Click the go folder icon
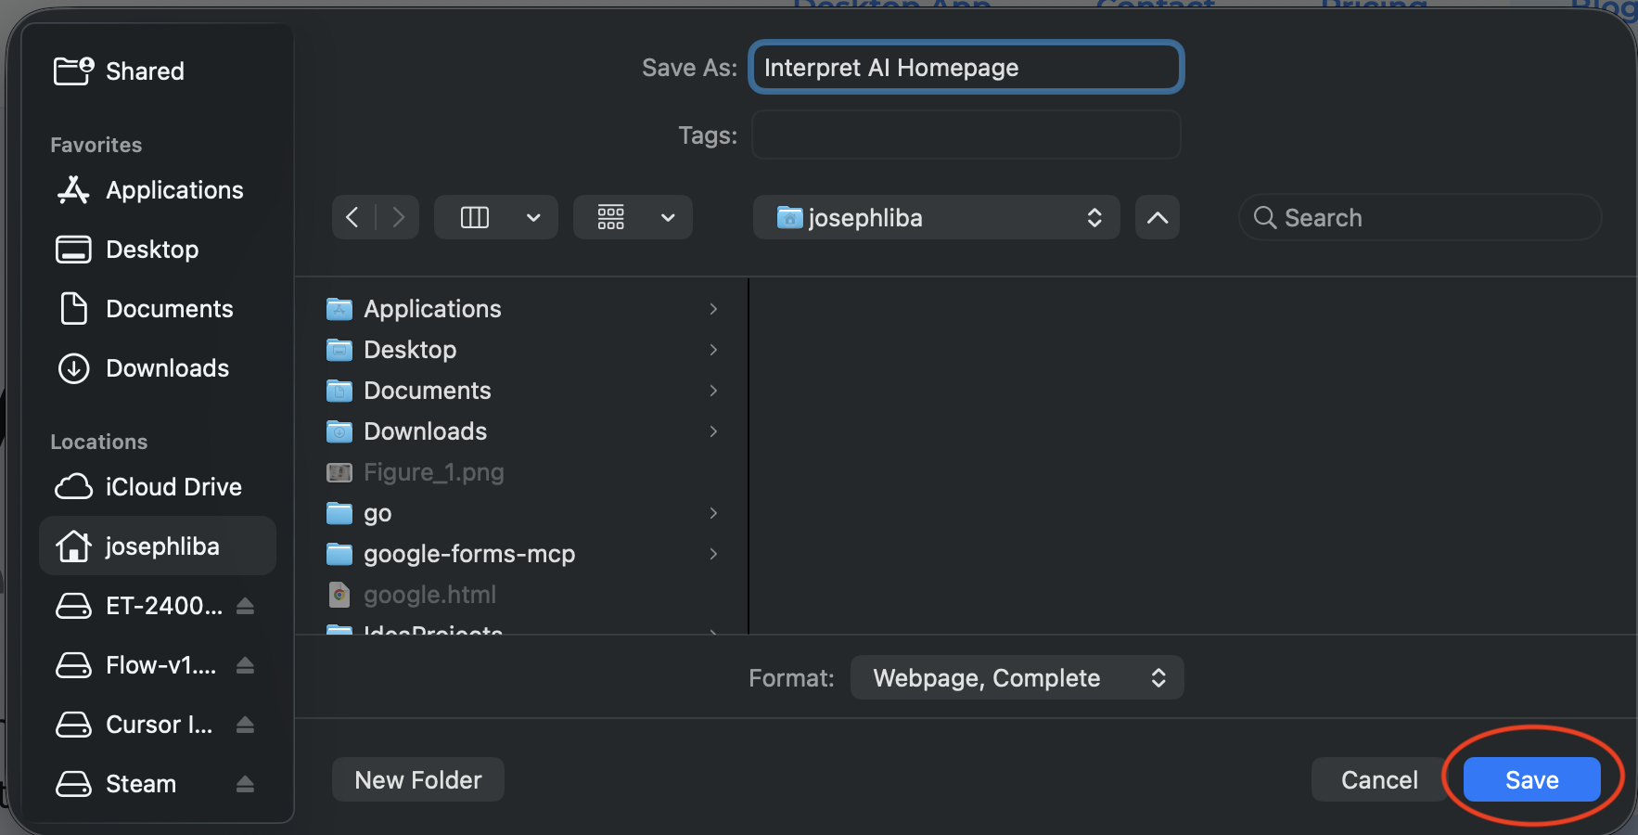The image size is (1638, 835). (339, 513)
